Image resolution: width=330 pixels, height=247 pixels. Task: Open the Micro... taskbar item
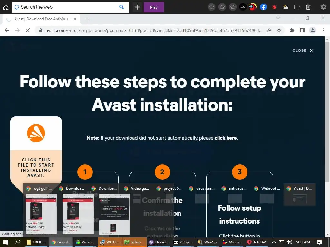point(232,242)
